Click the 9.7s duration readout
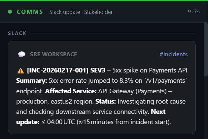This screenshot has height=139, width=208. 194,12
